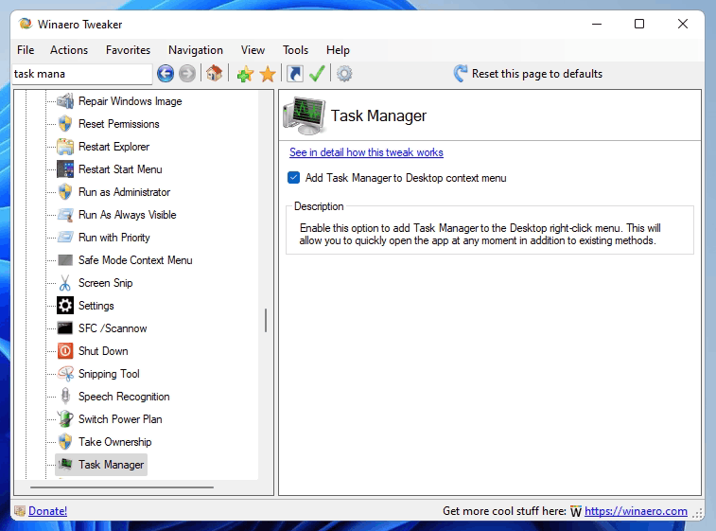Select Restart Explorer in the tree
The width and height of the screenshot is (716, 531).
(x=114, y=147)
